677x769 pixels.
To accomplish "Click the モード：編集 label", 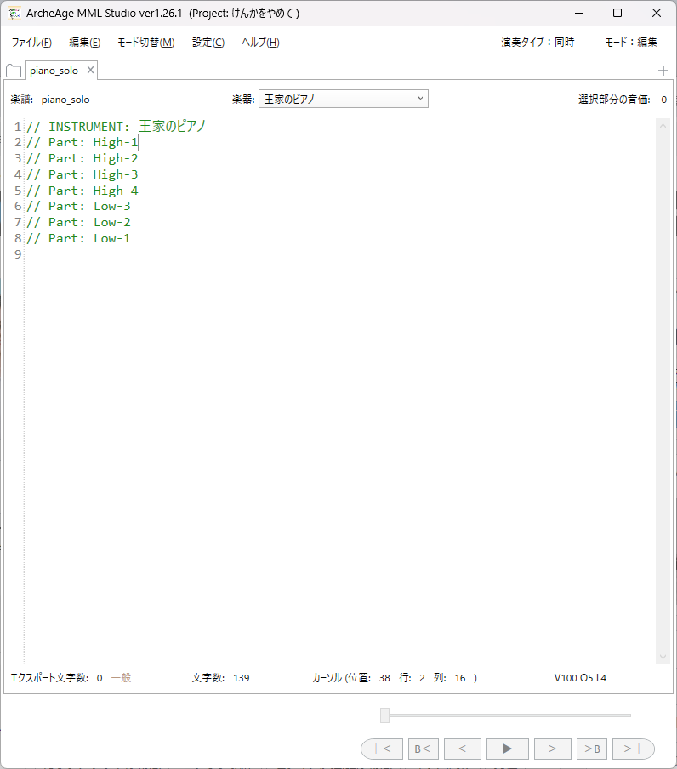I will click(x=631, y=43).
